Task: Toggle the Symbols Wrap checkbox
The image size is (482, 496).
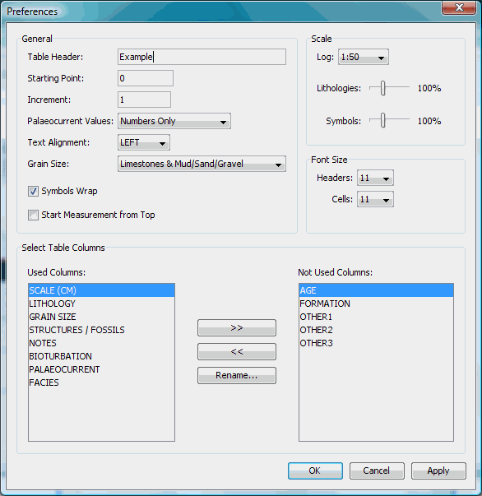Action: [x=33, y=191]
